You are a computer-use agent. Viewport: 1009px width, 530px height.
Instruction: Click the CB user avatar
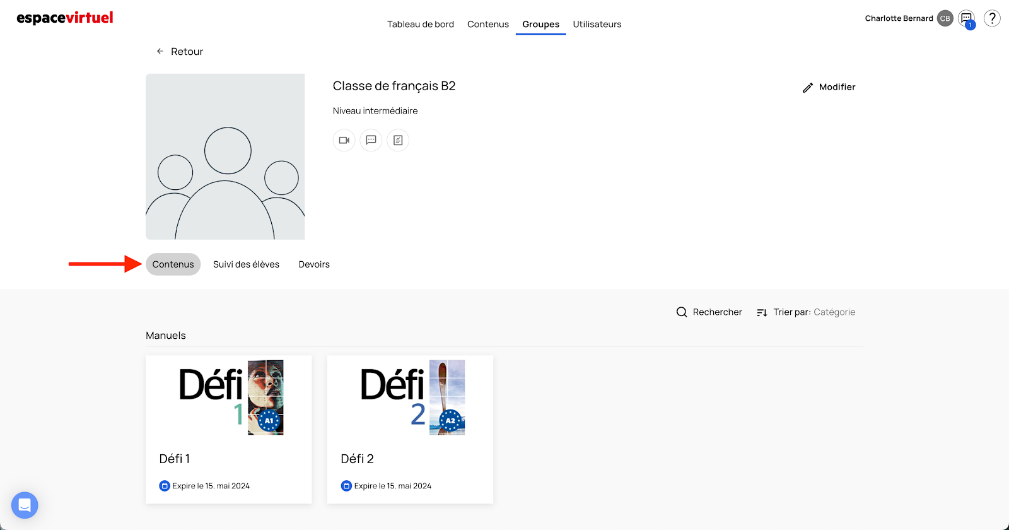tap(945, 18)
